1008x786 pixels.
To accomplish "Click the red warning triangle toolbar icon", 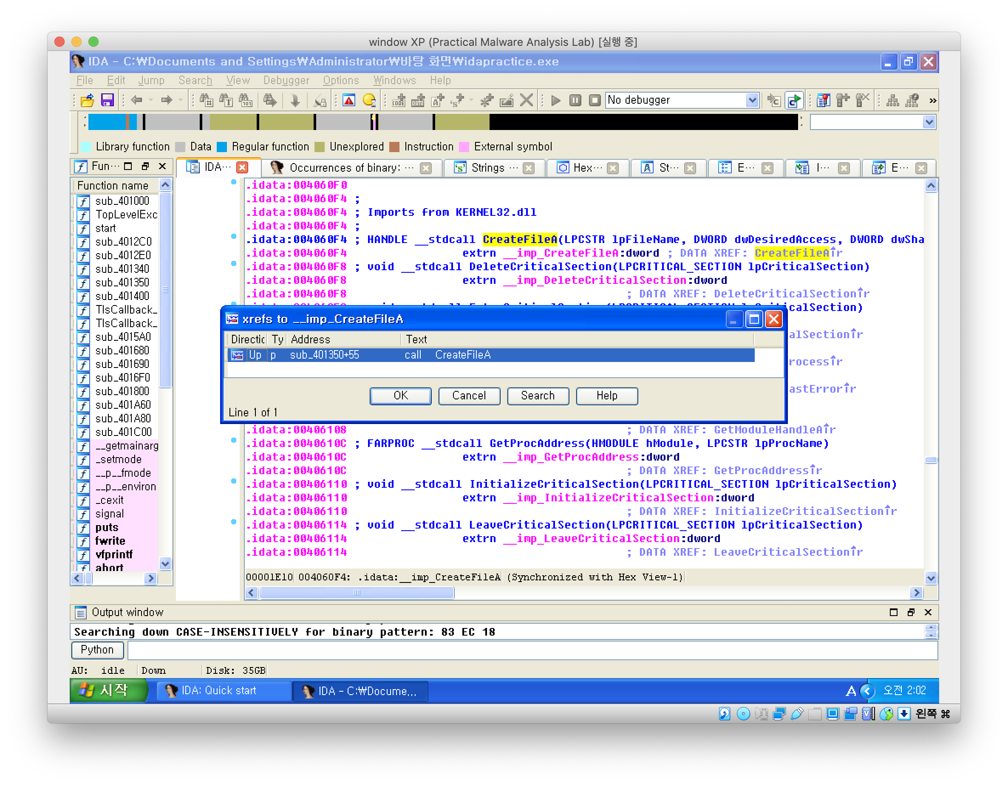I will click(x=349, y=100).
